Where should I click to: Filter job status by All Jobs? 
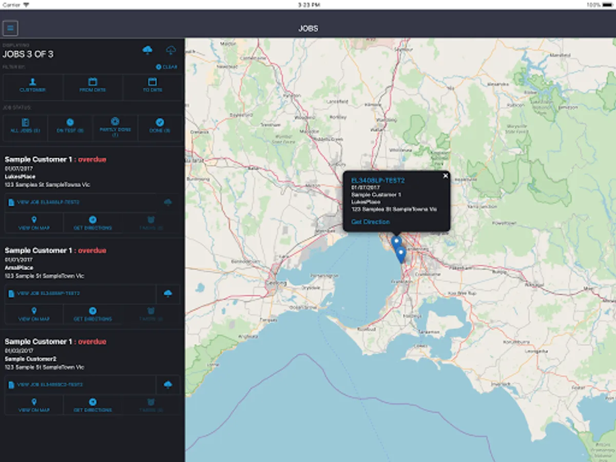[26, 126]
